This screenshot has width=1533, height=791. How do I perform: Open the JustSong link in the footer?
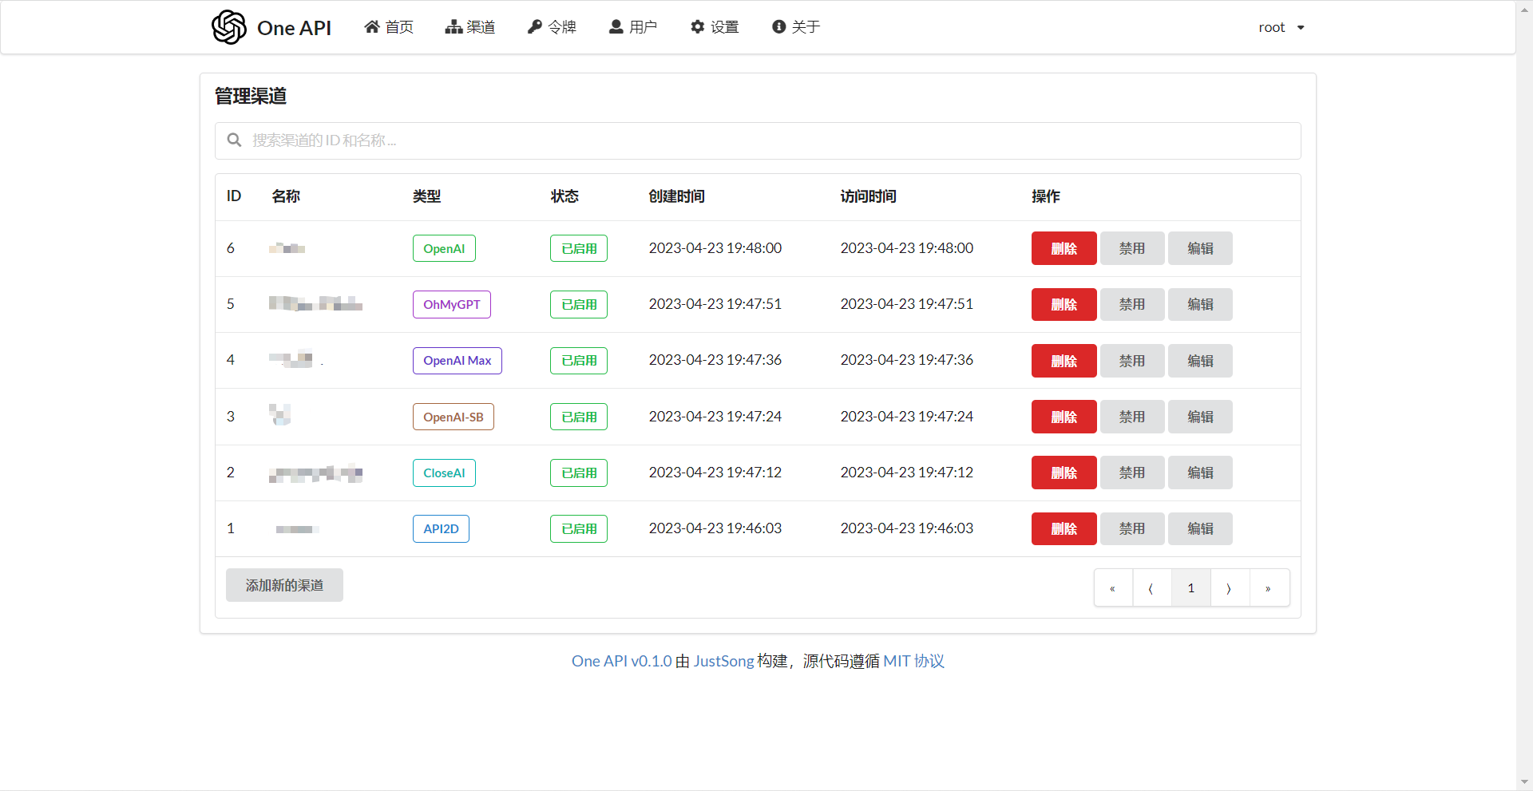pos(723,661)
